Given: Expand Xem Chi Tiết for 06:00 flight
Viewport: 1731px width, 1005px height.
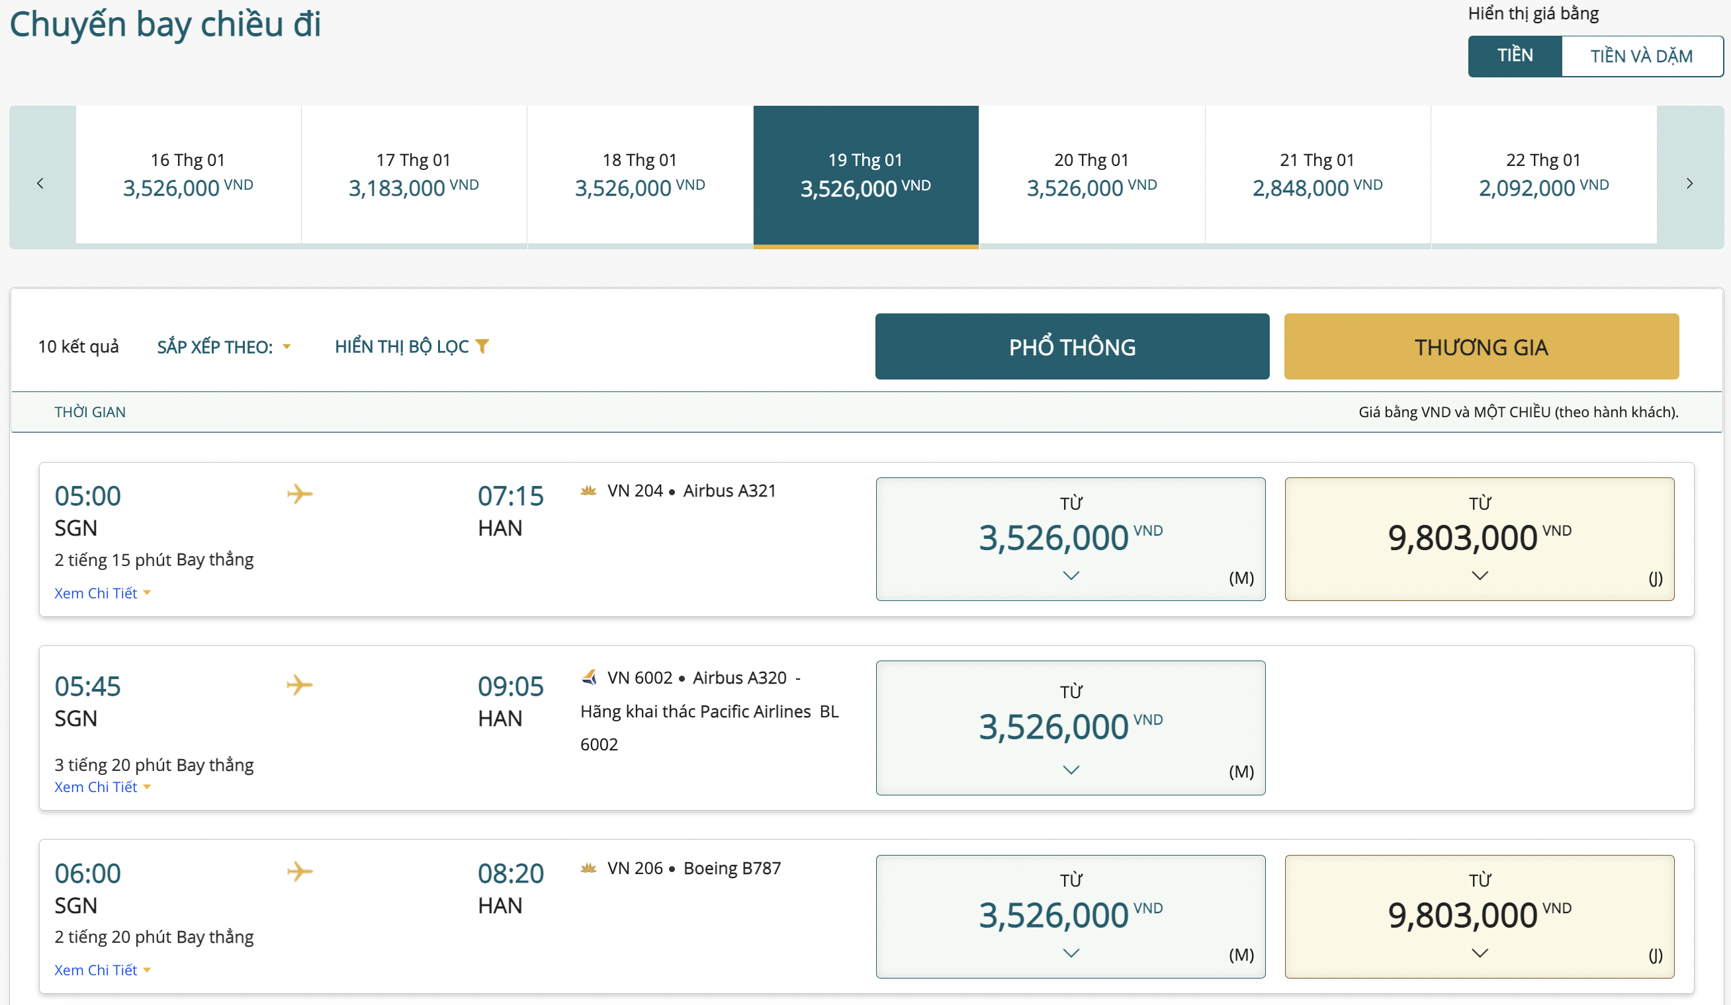Looking at the screenshot, I should click(x=103, y=970).
